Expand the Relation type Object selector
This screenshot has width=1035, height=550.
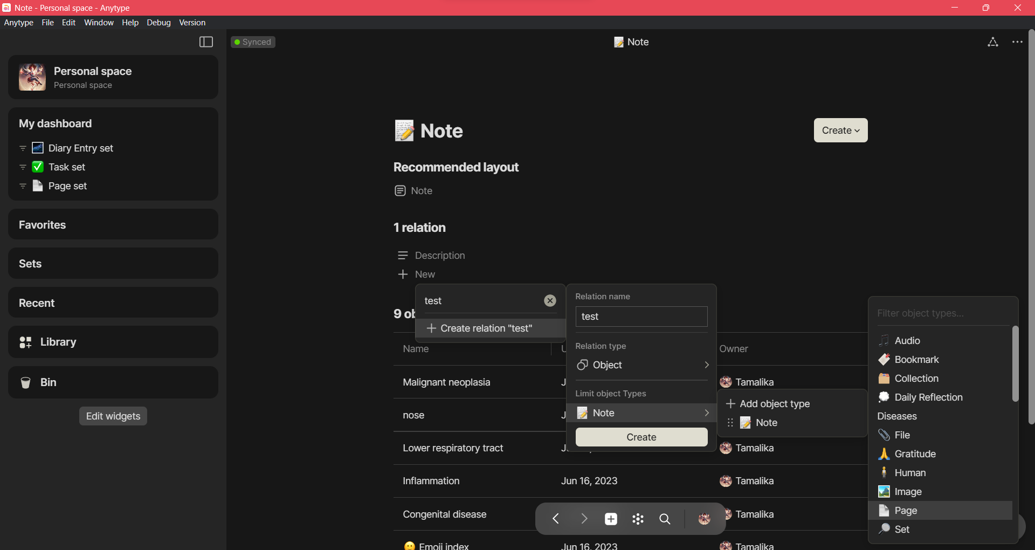click(x=641, y=365)
